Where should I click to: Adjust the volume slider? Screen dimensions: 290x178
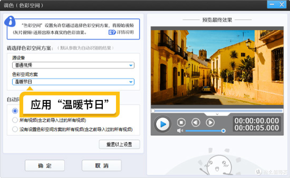pyautogui.click(x=205, y=131)
